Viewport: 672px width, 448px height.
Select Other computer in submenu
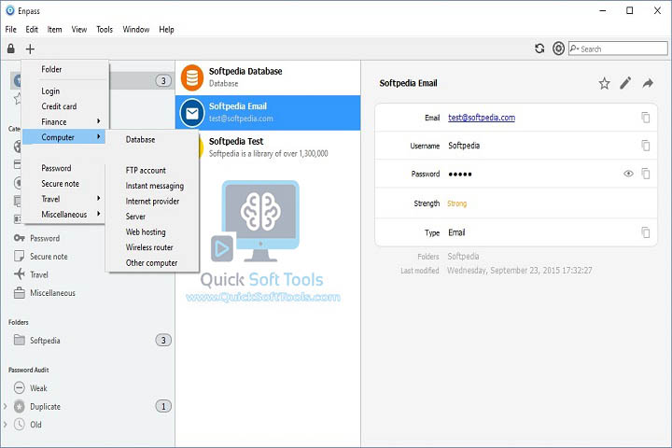tap(153, 263)
